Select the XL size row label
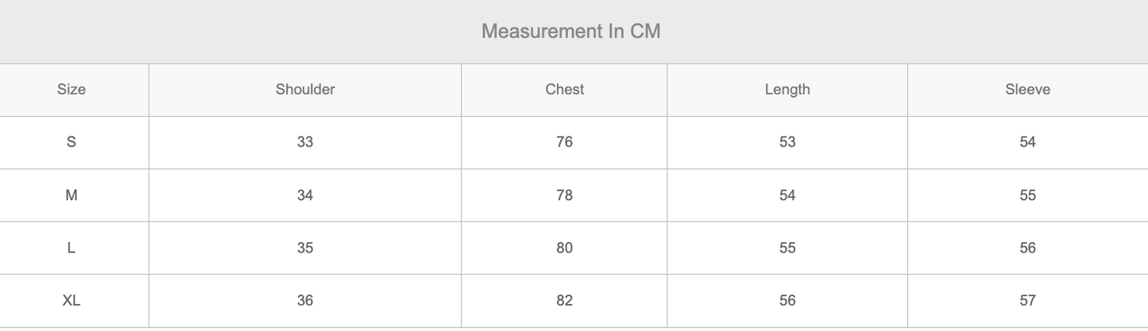The height and width of the screenshot is (331, 1148). [72, 301]
